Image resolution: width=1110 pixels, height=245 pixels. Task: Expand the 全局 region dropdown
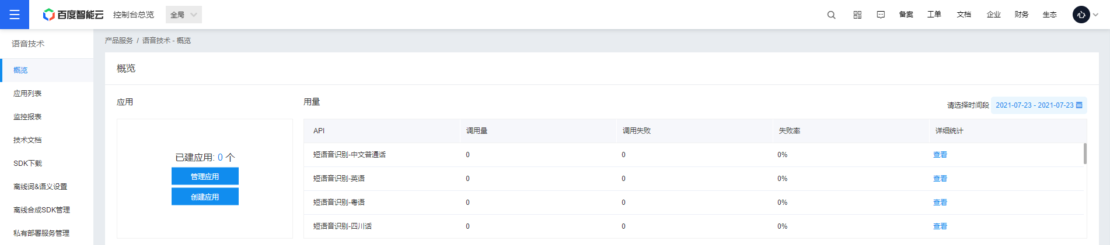click(184, 15)
